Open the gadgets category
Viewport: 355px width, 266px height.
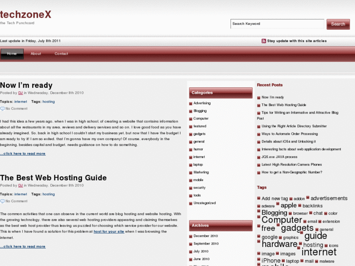tap(199, 134)
